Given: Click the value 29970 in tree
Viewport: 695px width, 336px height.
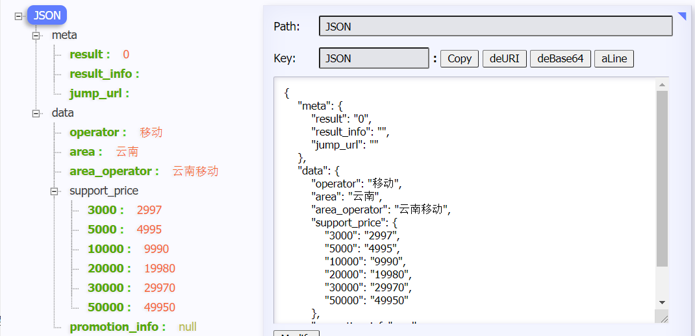Looking at the screenshot, I should click(x=160, y=288).
